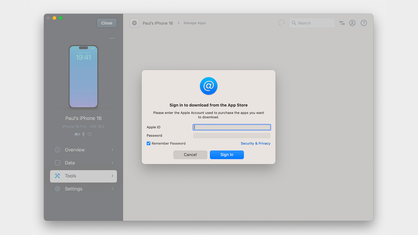
Task: Click the yellow minimize window button
Action: pos(54,18)
